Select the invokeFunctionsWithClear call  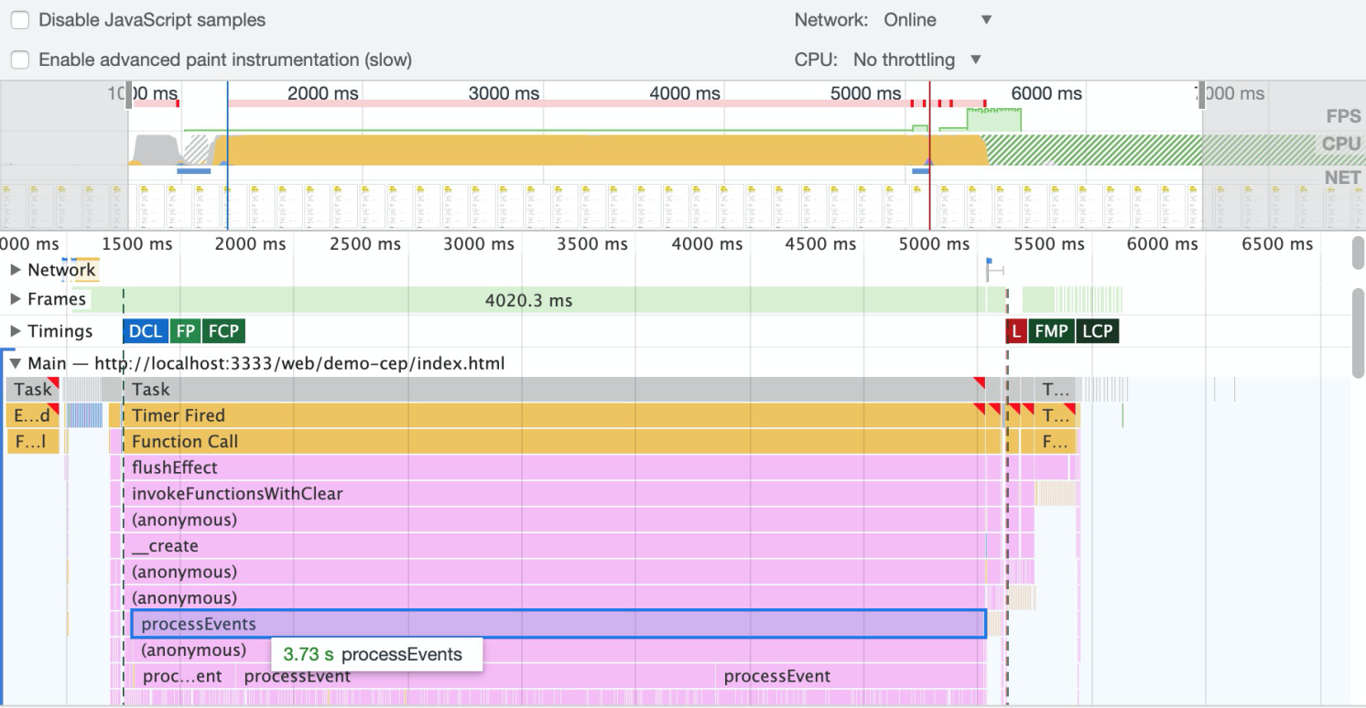[554, 494]
